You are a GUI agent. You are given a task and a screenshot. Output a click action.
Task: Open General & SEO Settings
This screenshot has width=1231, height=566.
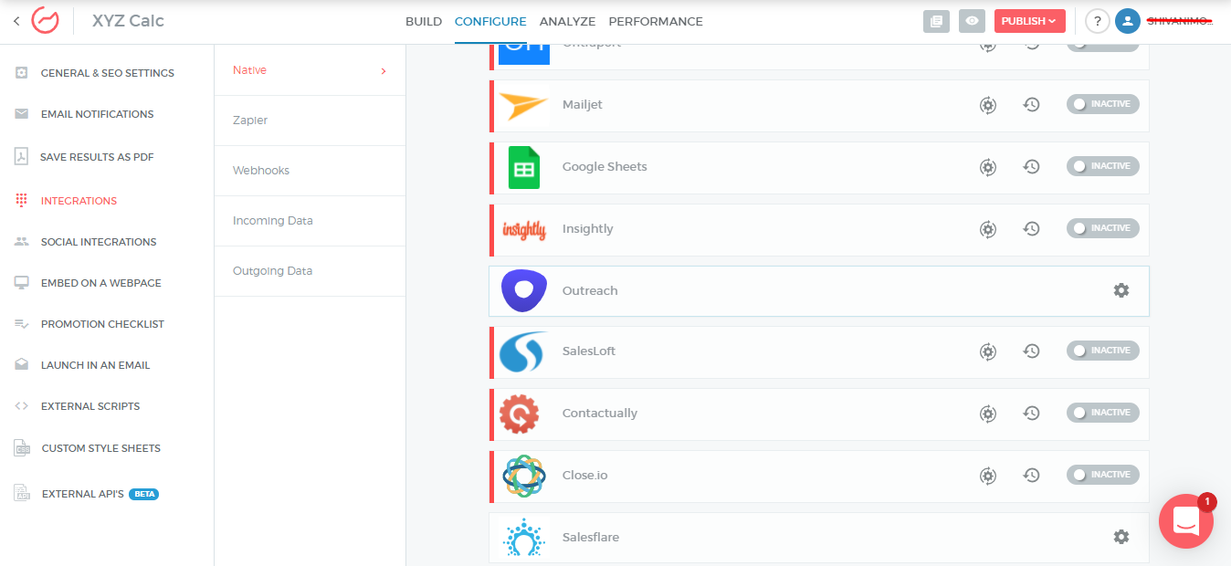coord(107,73)
